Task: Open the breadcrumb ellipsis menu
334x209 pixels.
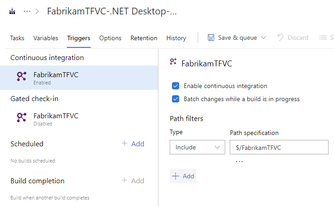Action: click(x=27, y=11)
